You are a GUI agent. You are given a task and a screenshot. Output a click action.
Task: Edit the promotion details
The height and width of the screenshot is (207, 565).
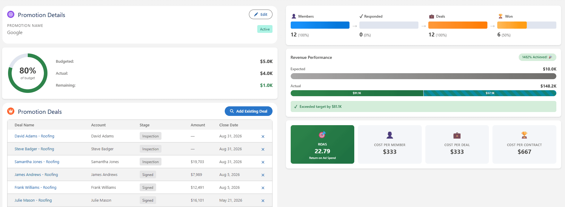261,14
